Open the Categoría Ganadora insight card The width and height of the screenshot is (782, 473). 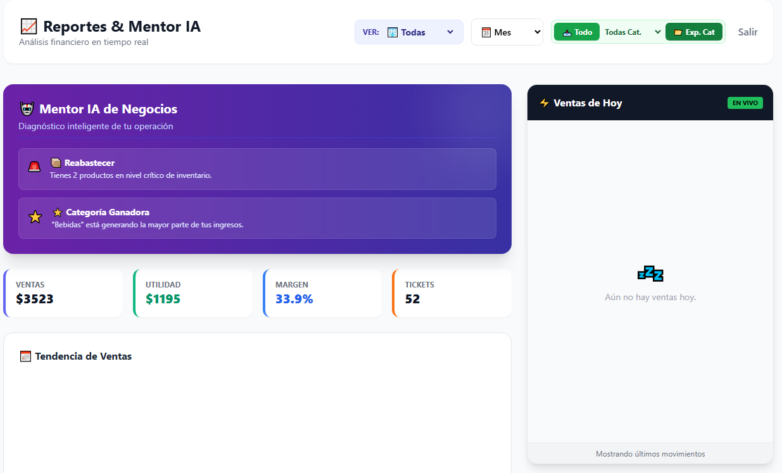pos(257,218)
